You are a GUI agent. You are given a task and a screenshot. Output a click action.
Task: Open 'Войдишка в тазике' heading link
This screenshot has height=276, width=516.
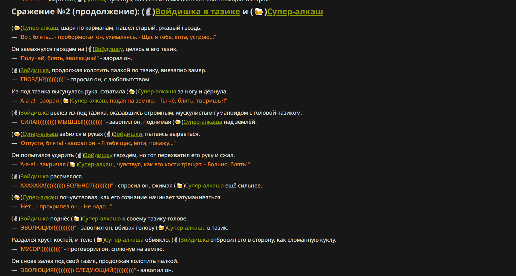(x=197, y=12)
